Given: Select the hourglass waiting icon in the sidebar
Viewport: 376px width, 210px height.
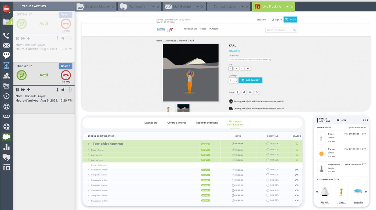Looking at the screenshot, I should click(x=7, y=65).
